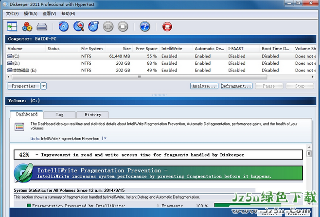Sort by File System column header
The width and height of the screenshot is (320, 217).
click(92, 48)
